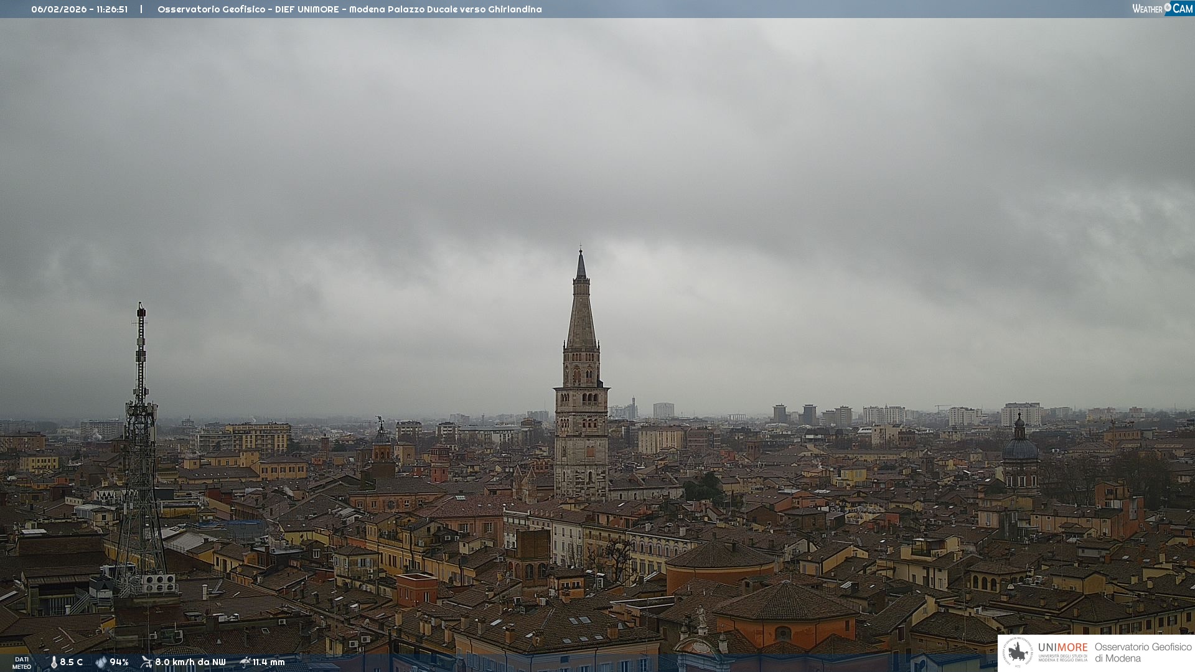The height and width of the screenshot is (672, 1195).
Task: Click the 8.0 km/h da NW wind reading
Action: 190,663
